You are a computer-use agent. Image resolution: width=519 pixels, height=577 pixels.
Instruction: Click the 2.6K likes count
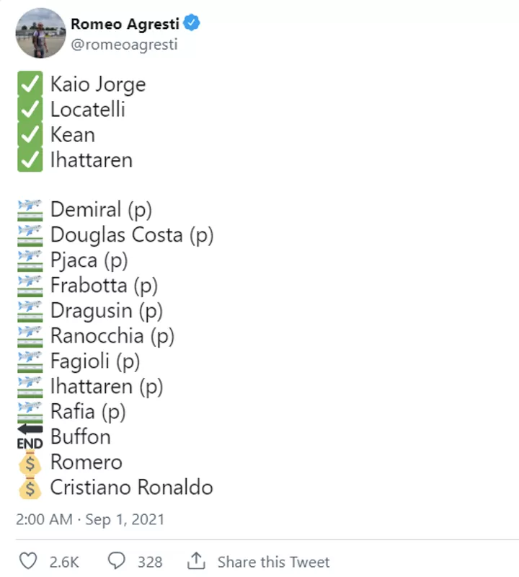click(64, 562)
